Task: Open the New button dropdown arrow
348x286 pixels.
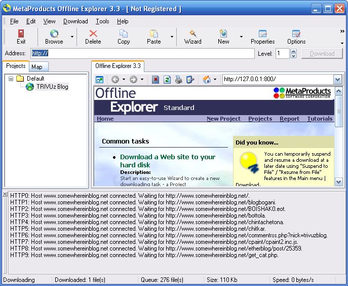Action: (241, 37)
